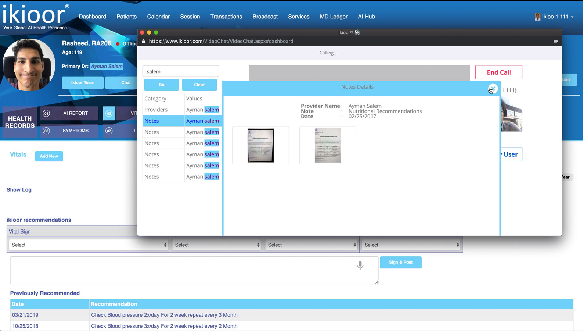Viewport: 583px width, 331px height.
Task: Open the Transactions menu
Action: (226, 17)
